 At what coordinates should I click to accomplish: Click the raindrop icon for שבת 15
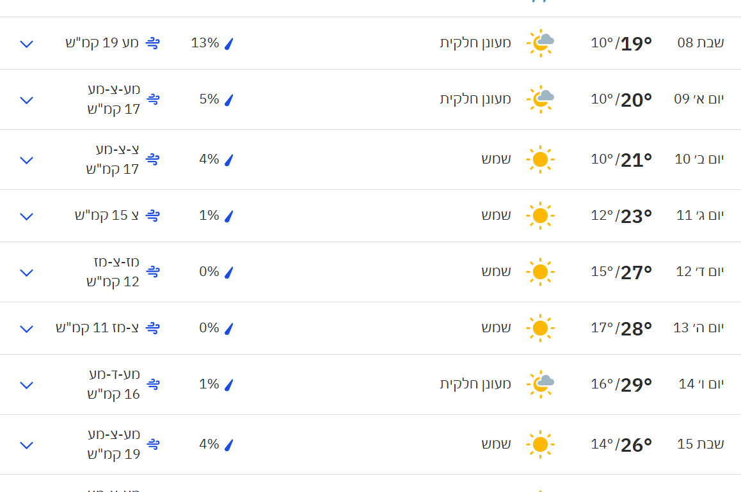tap(228, 445)
